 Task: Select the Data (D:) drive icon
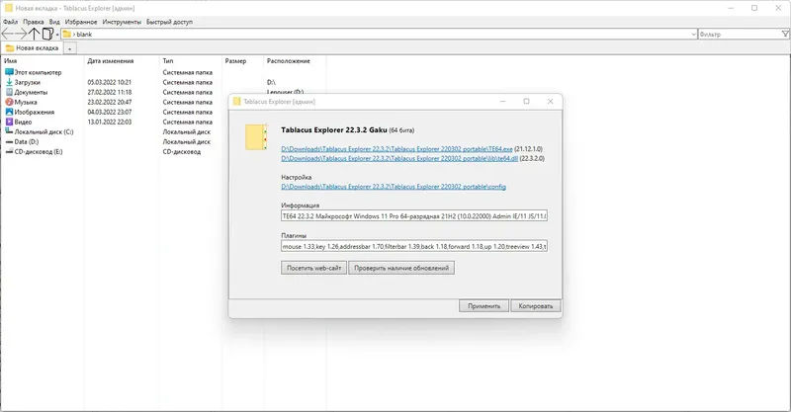tap(9, 141)
